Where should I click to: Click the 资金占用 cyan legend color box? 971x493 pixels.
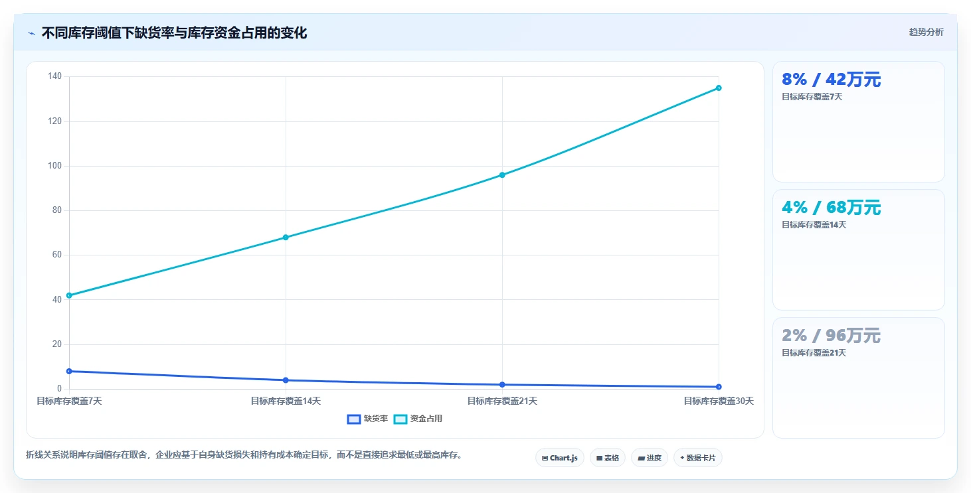400,419
